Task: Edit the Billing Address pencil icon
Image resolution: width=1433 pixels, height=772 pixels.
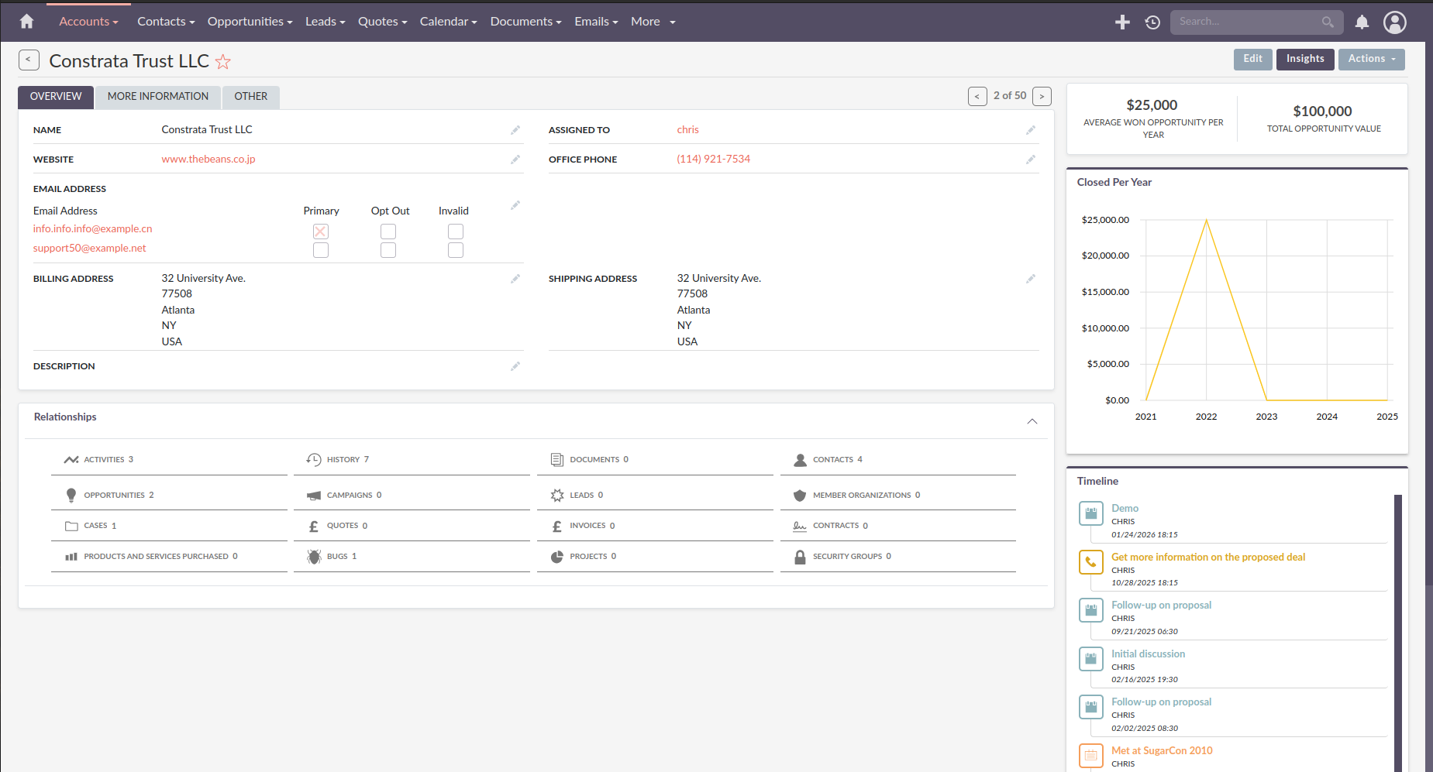Action: coord(515,279)
